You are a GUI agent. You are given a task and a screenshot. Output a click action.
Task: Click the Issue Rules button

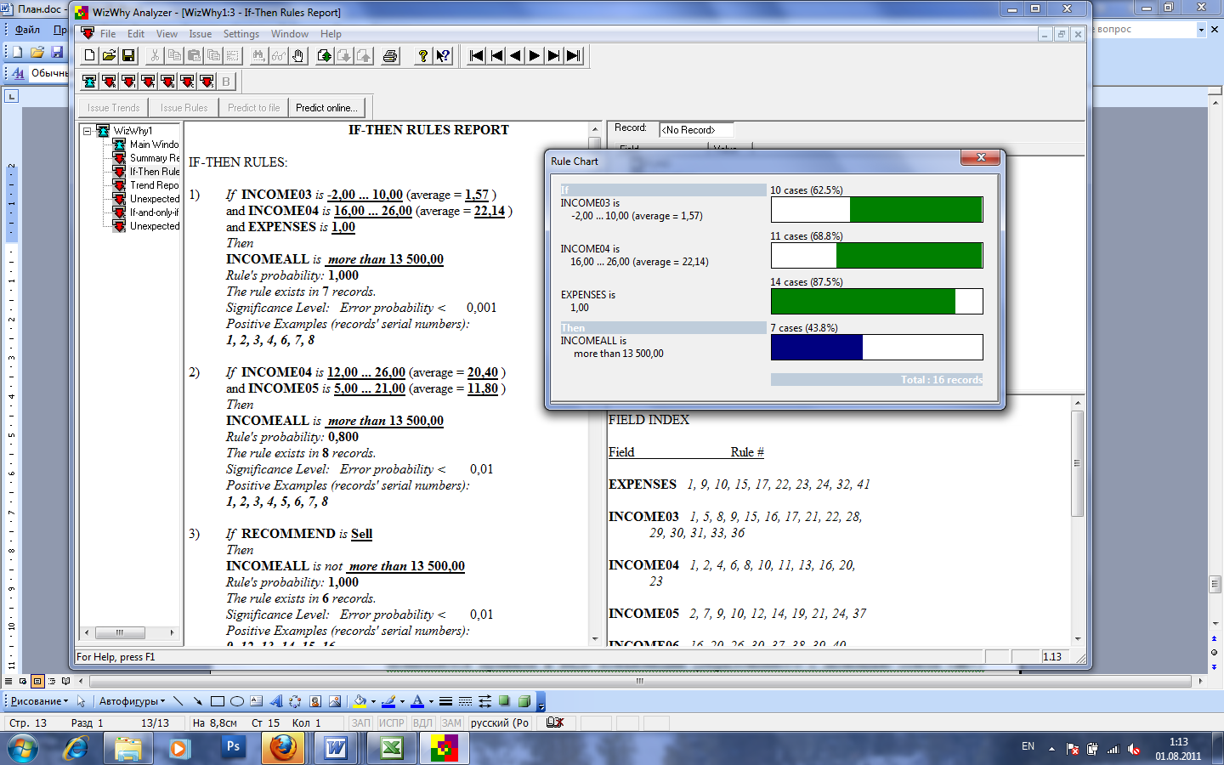point(184,108)
